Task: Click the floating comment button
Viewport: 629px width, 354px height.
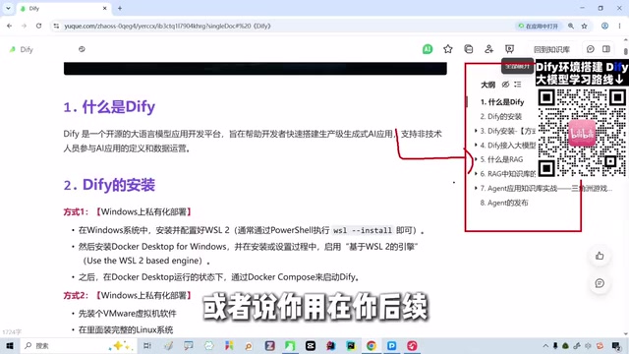Action: click(600, 283)
